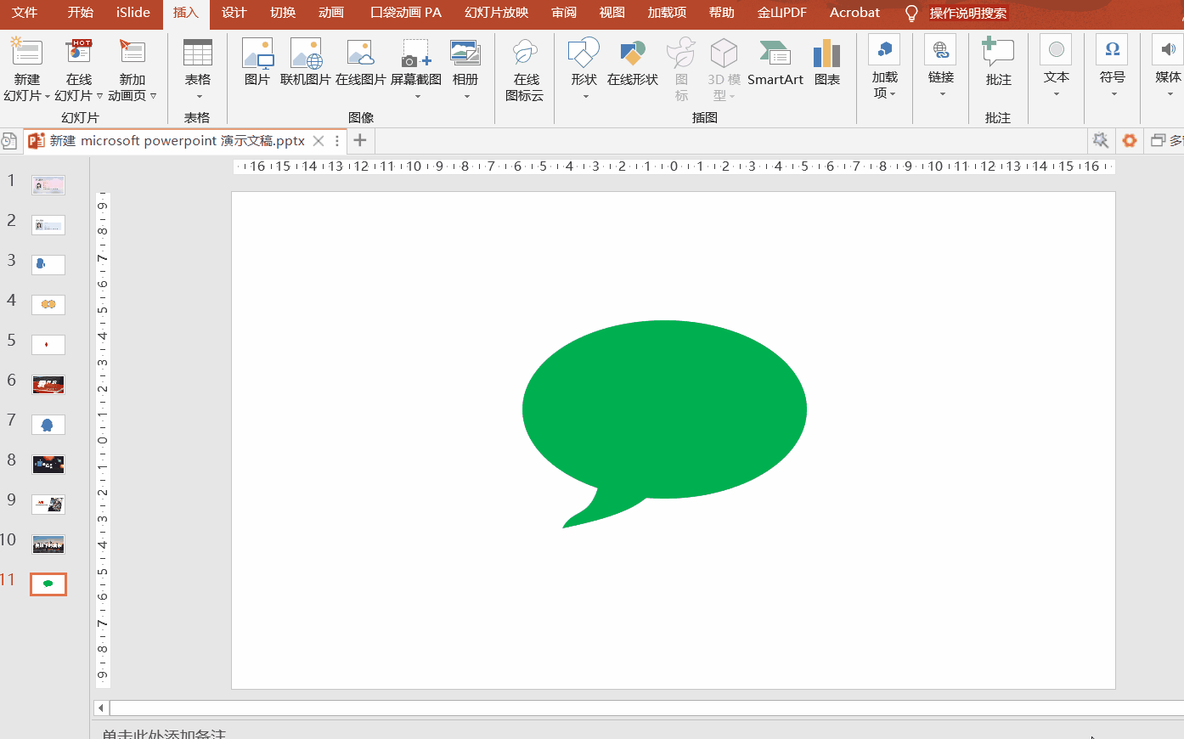
Task: Click the Add-ins (加载项) icon
Action: (x=884, y=50)
